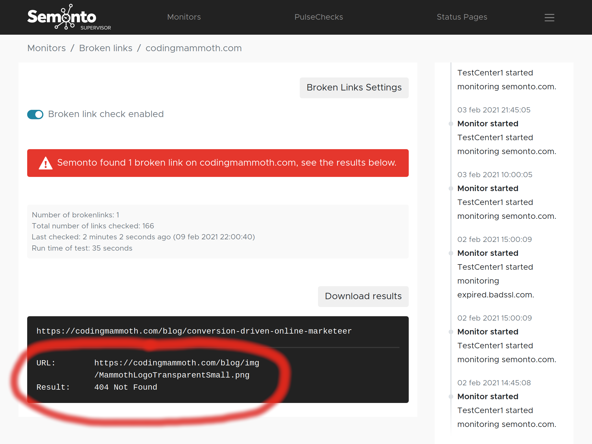Click Monitors in the breadcrumb
592x444 pixels.
[47, 48]
